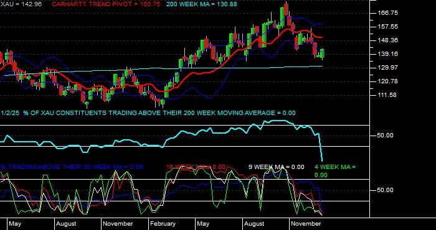The width and height of the screenshot is (436, 230).
Task: Click the first August label on the time axis
Action: coord(66,224)
